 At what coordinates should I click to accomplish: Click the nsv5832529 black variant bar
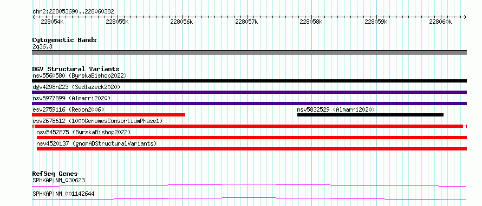click(370, 115)
